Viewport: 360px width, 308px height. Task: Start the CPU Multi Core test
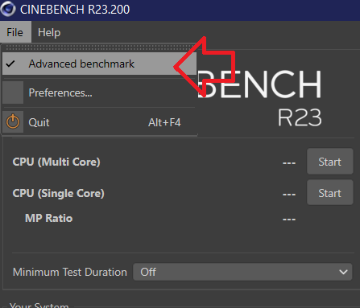click(x=330, y=162)
